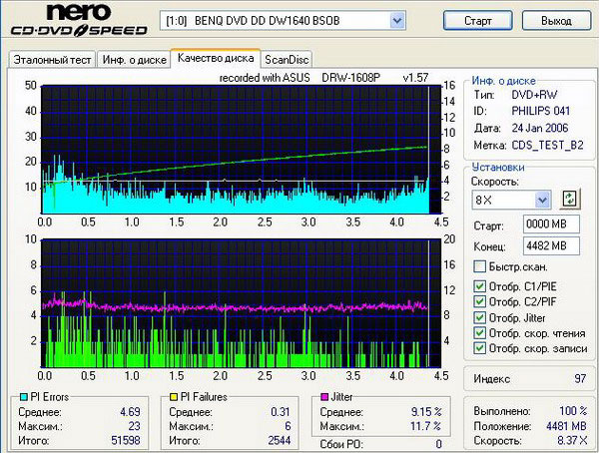599x453 pixels.
Task: Open the BENQ DVD drive dropdown
Action: point(397,20)
